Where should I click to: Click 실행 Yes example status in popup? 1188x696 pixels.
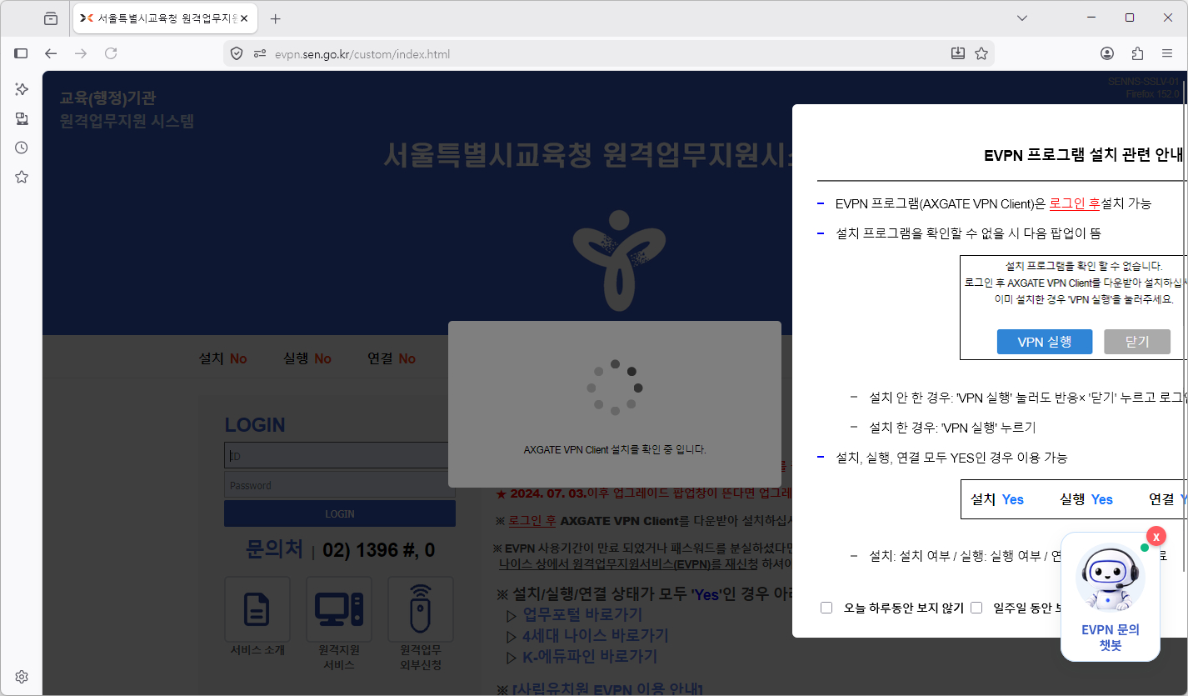coord(1086,499)
